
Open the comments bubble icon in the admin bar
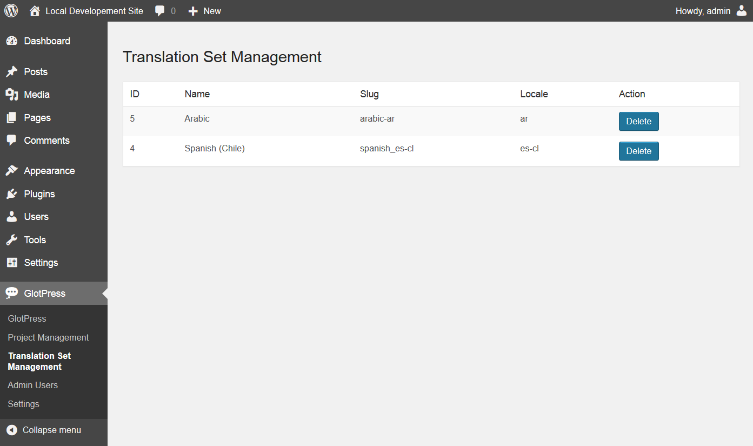click(160, 11)
